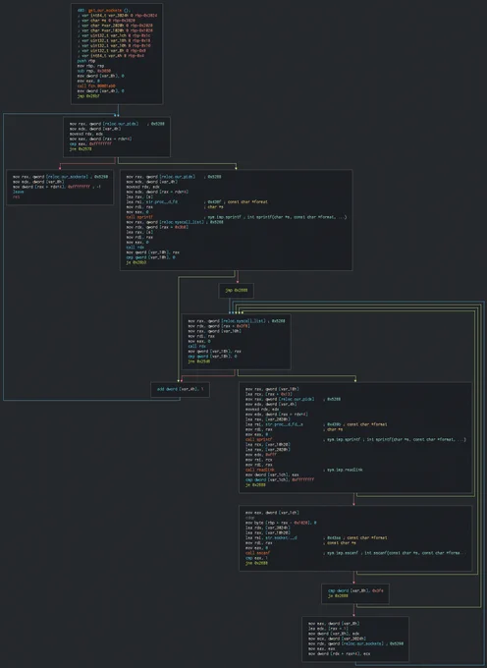Click the 'ret' instruction
The image size is (487, 668).
click(x=16, y=196)
